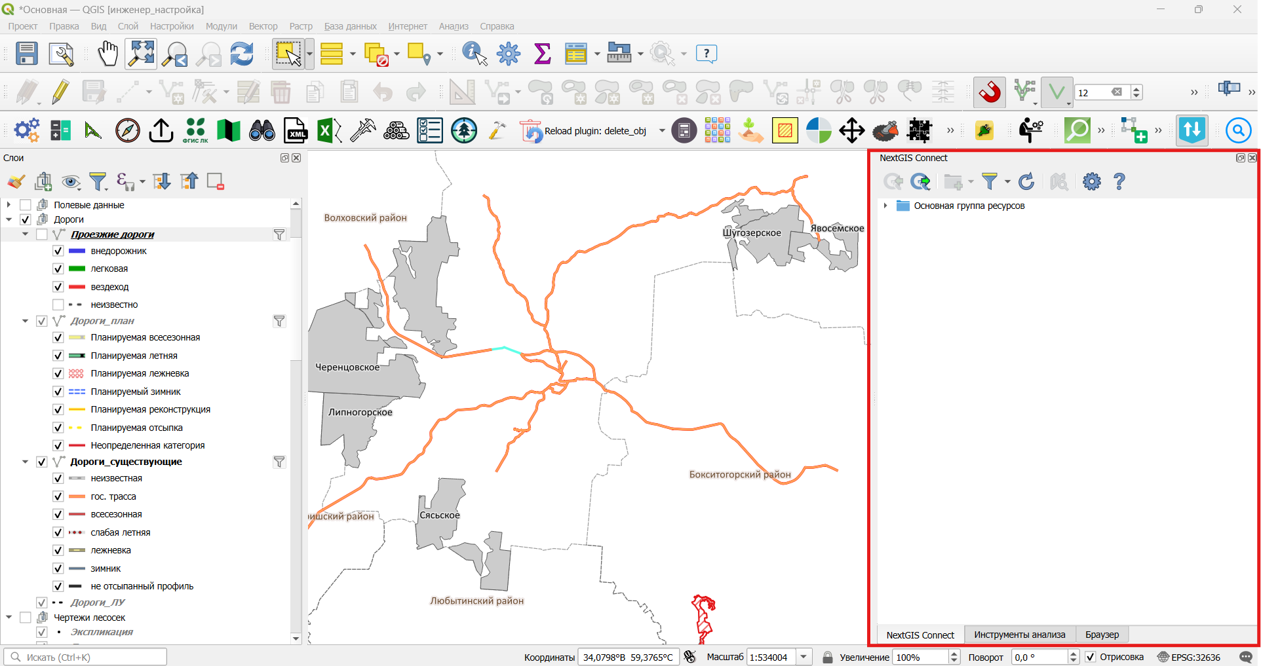Open NextGIS Connect settings gear
This screenshot has width=1261, height=666.
(1092, 181)
